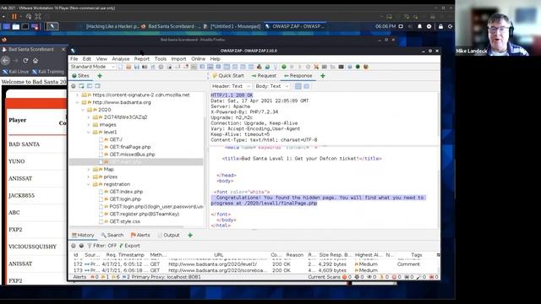541x304 pixels.
Task: Click the New Session toolbar icon
Action: click(121, 67)
